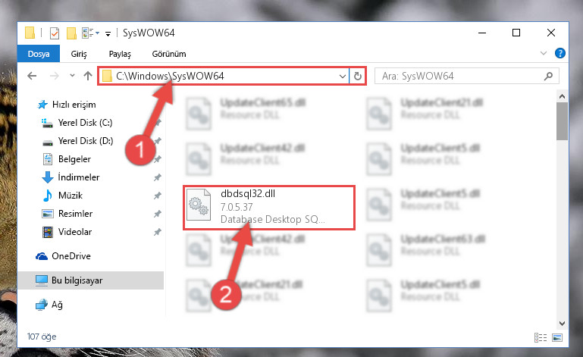Open the Dosya menu tab

click(39, 54)
